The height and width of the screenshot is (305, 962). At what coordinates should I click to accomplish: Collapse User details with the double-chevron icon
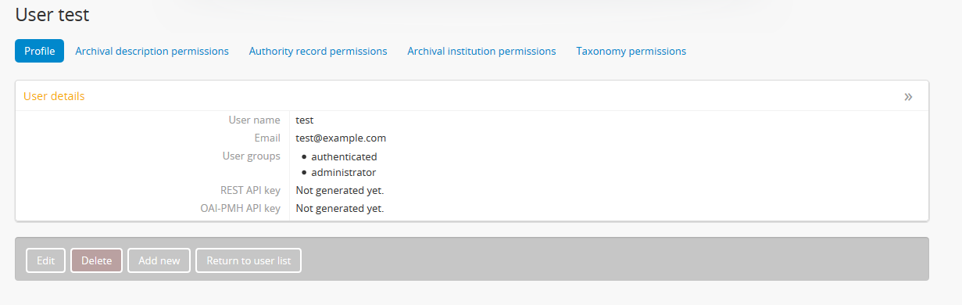[908, 97]
